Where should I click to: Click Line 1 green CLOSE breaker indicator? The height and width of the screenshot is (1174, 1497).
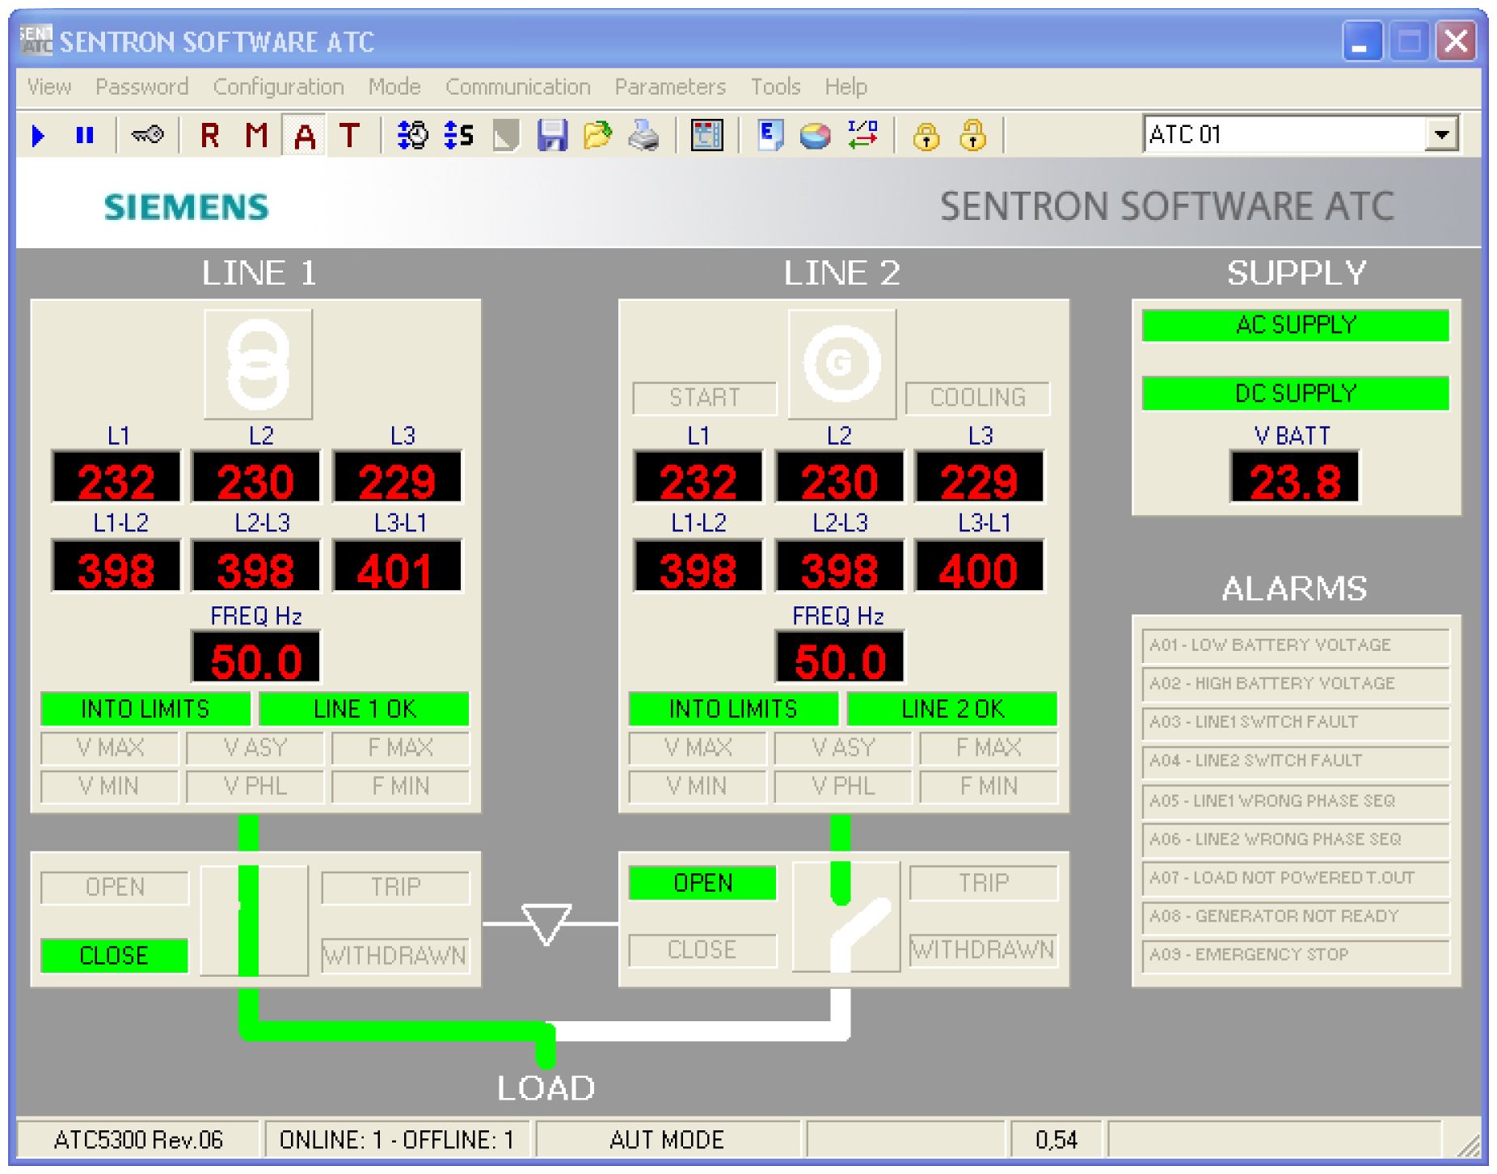click(x=114, y=956)
